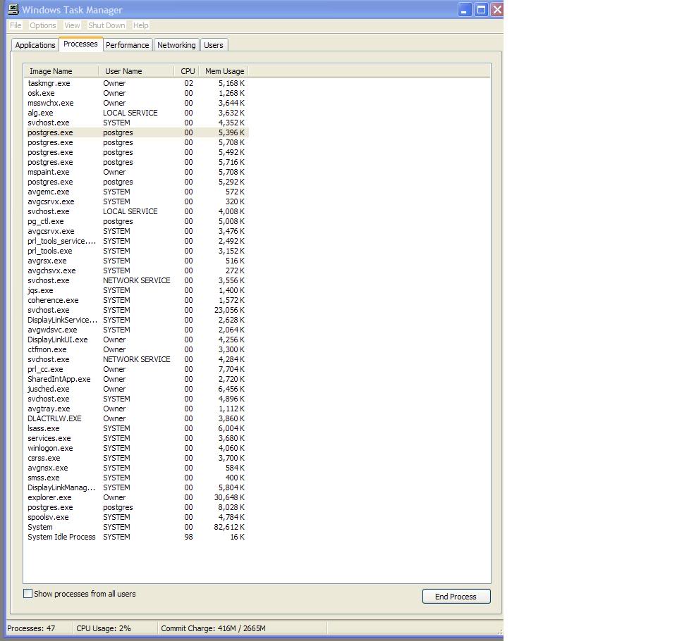677x641 pixels.
Task: Select the coherence.exe process
Action: [x=138, y=300]
